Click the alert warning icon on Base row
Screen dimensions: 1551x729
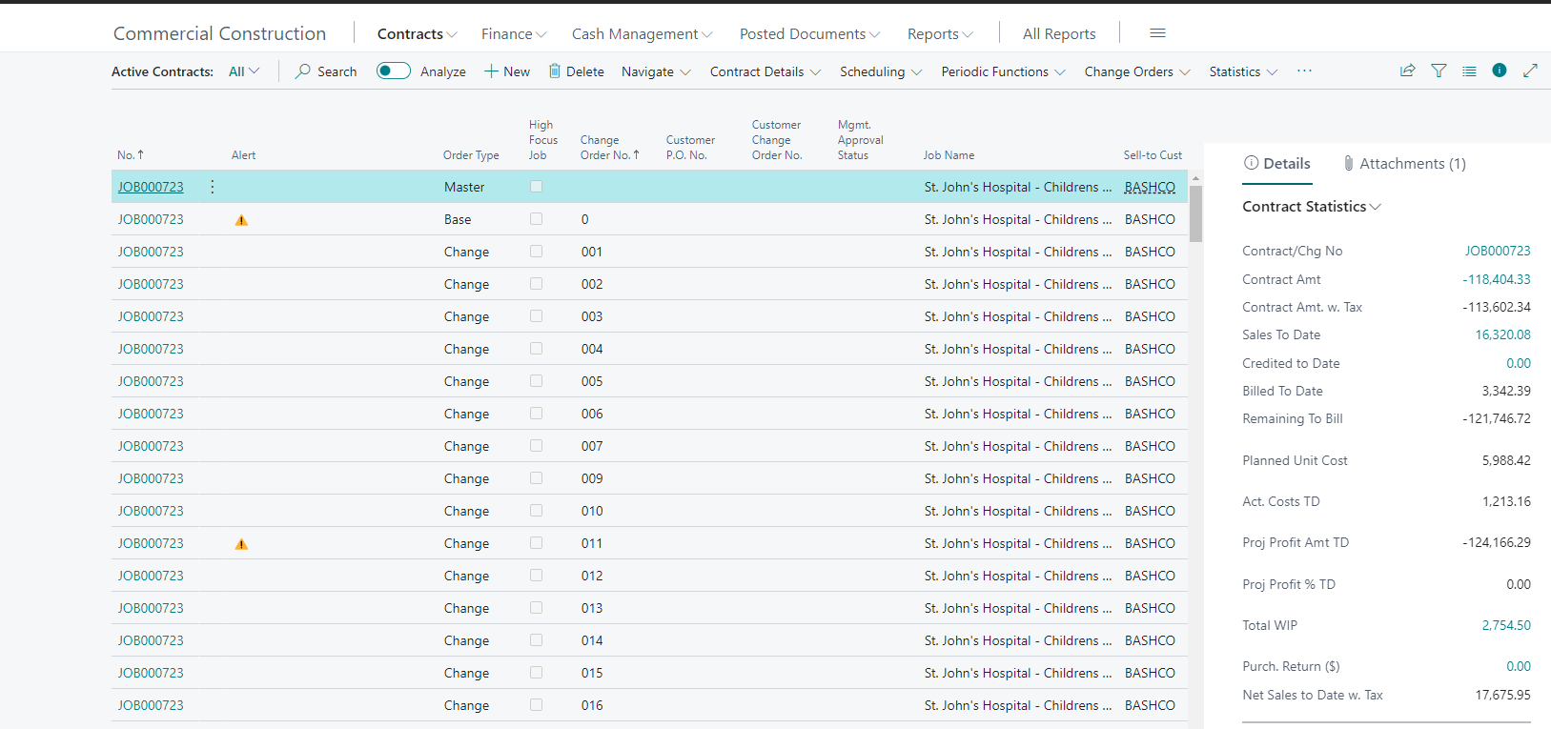[x=241, y=220]
